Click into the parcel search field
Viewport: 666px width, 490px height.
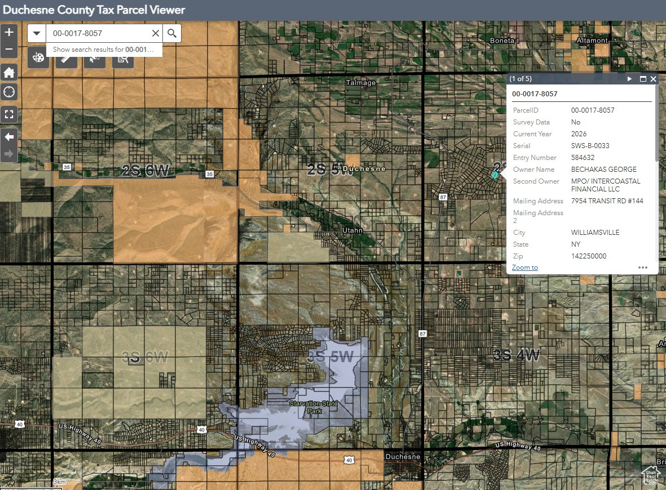[99, 33]
